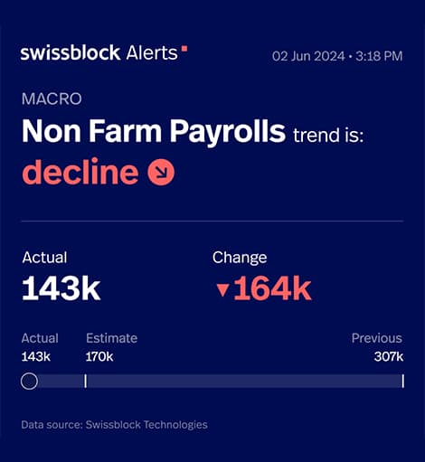This screenshot has height=462, width=425.
Task: Click the swissblock Alerts logo text
Action: pos(99,53)
